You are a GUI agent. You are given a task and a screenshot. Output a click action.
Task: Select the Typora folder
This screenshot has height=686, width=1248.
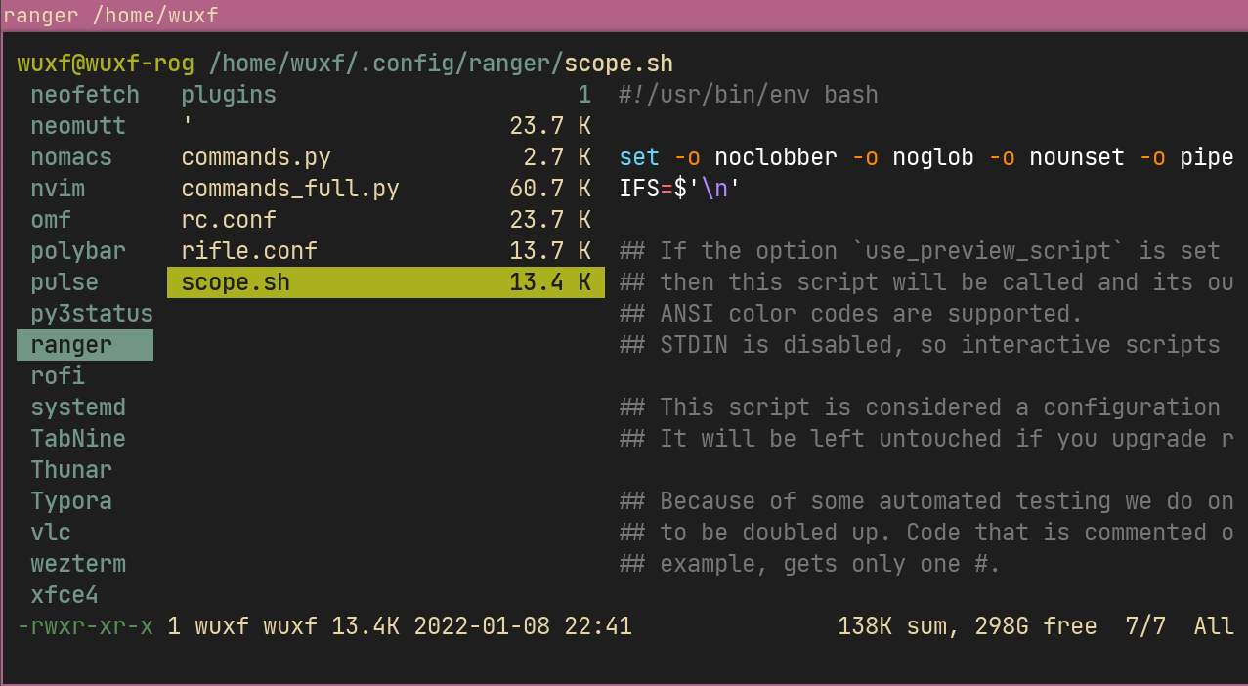tap(71, 501)
